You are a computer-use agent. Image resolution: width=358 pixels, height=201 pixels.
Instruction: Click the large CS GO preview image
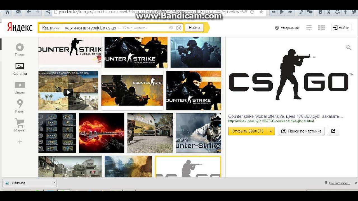[291, 75]
